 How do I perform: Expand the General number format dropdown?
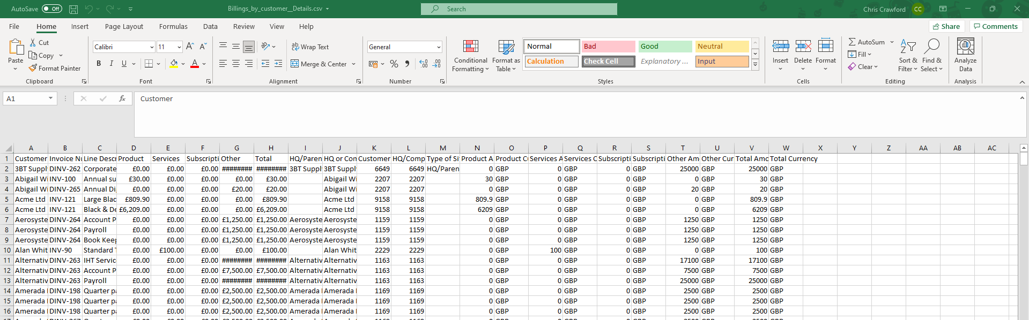pyautogui.click(x=439, y=47)
